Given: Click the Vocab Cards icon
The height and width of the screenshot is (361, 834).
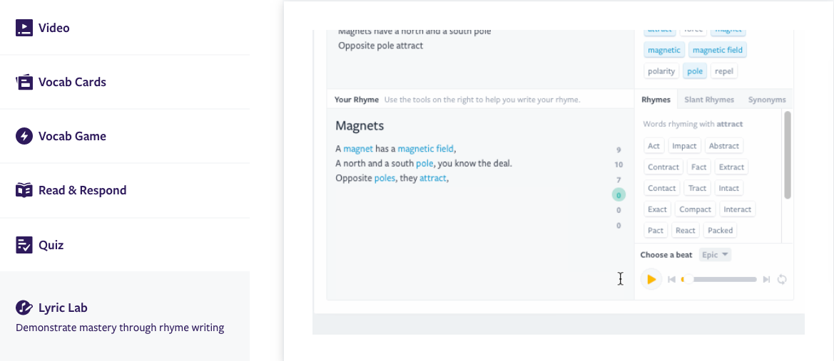Looking at the screenshot, I should click(24, 82).
